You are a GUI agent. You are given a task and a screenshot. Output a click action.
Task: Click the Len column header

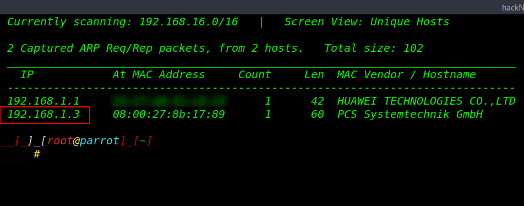(x=314, y=74)
